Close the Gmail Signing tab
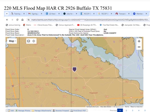 point(42,14)
